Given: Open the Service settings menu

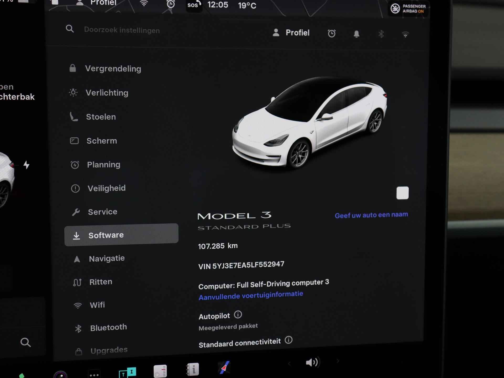Looking at the screenshot, I should coord(102,212).
